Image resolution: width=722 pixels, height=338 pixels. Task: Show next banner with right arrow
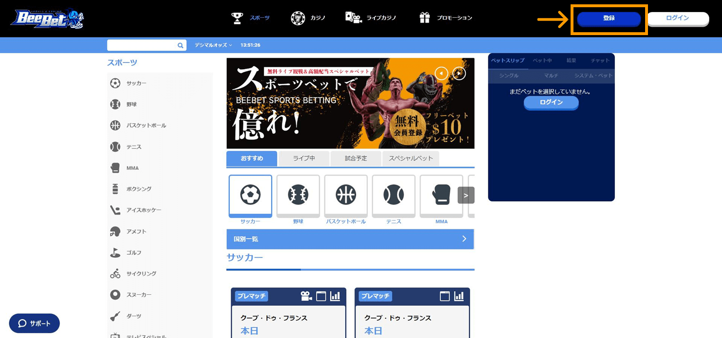pos(459,73)
